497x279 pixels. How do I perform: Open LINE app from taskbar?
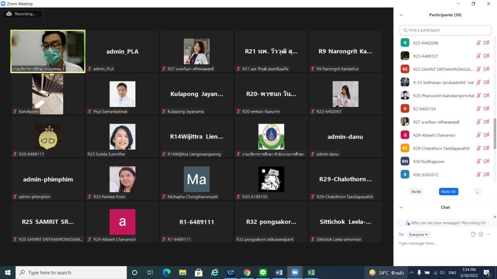click(263, 272)
